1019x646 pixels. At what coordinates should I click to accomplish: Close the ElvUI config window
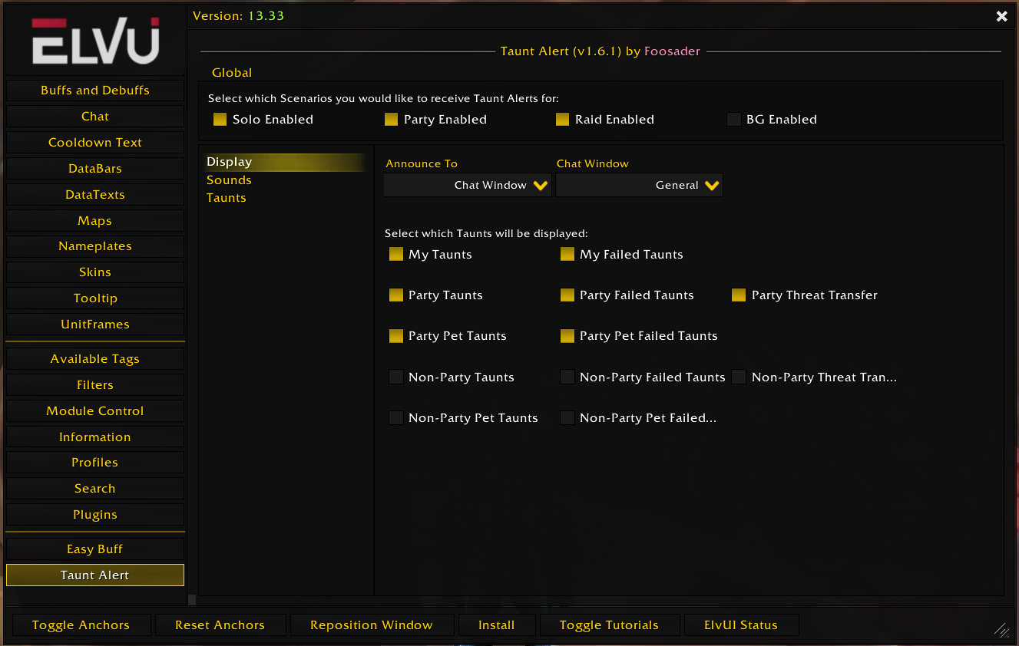pos(1001,16)
